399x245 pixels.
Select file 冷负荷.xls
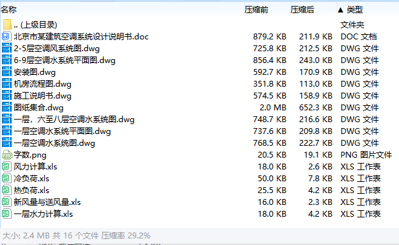tap(32, 179)
